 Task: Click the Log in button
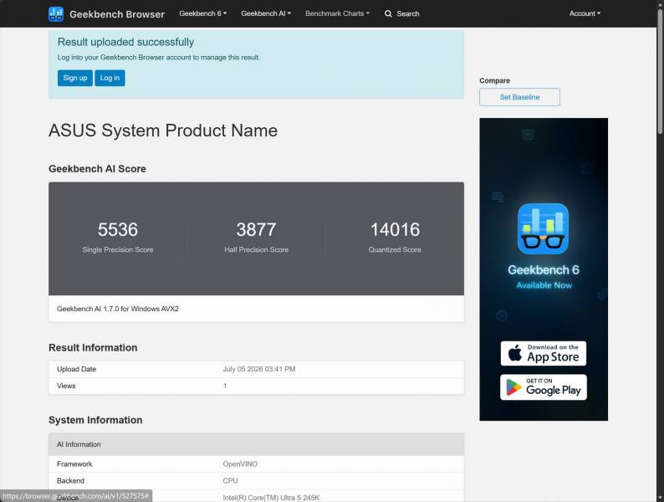click(110, 78)
